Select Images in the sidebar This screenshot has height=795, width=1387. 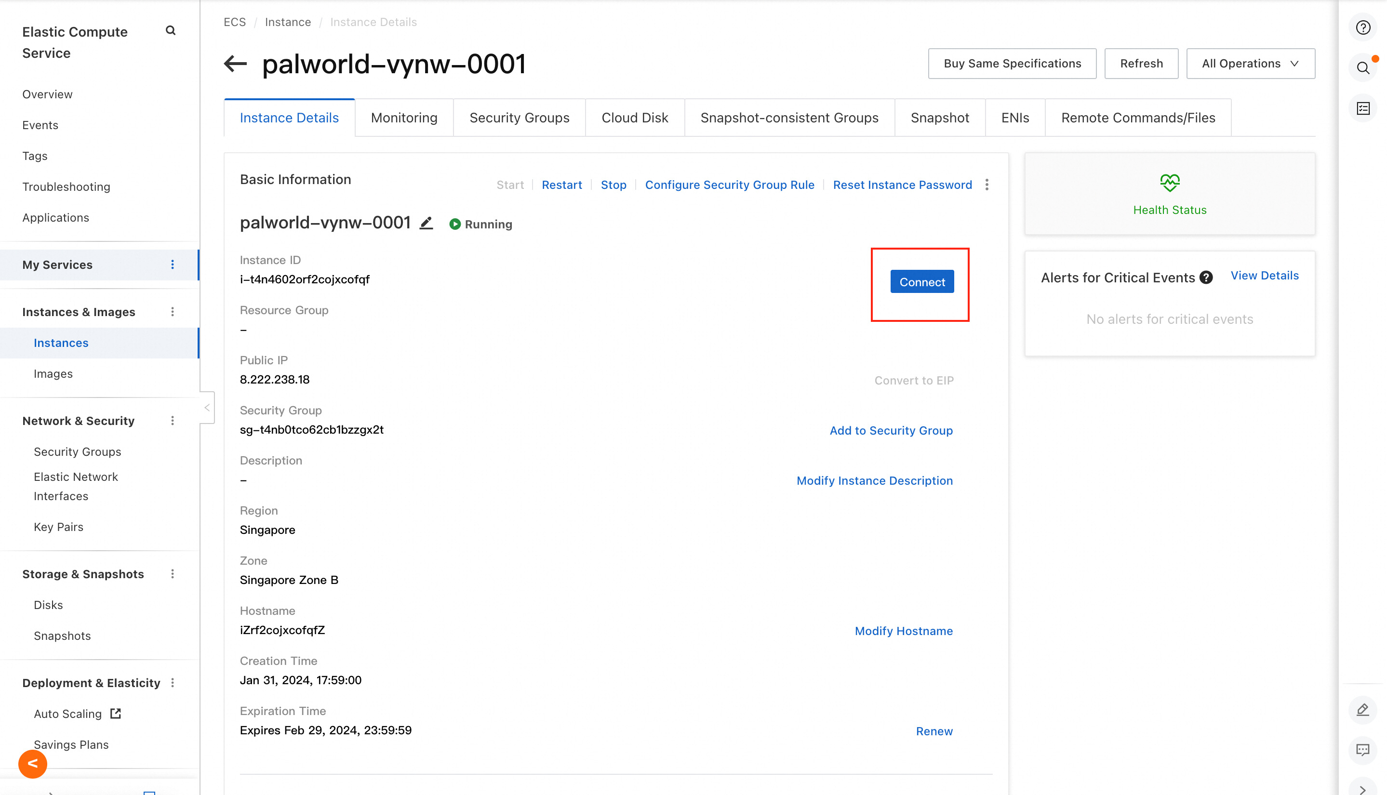click(x=53, y=373)
